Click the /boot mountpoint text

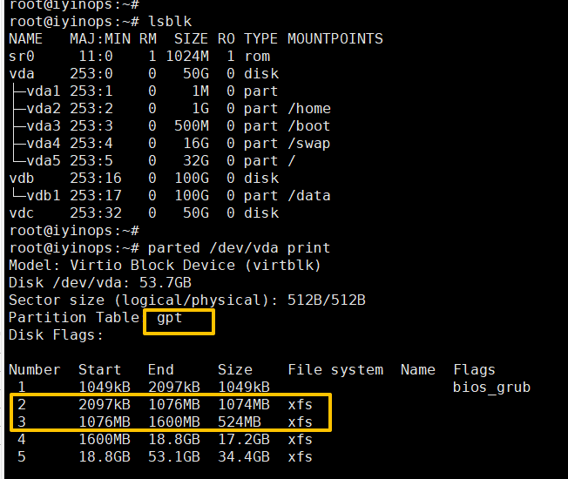(x=309, y=126)
